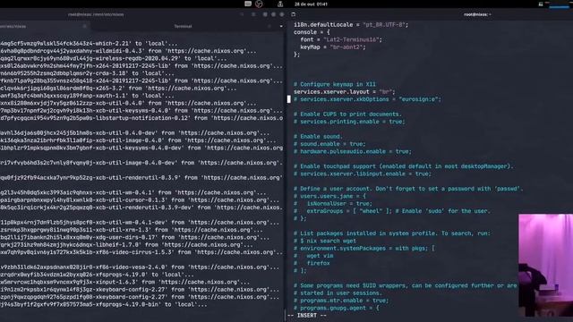573x322 pixels.
Task: Open the clock showing 28 de out
Action: point(311,4)
